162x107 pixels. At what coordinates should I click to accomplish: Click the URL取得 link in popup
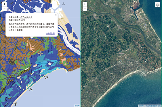[x=50, y=34]
